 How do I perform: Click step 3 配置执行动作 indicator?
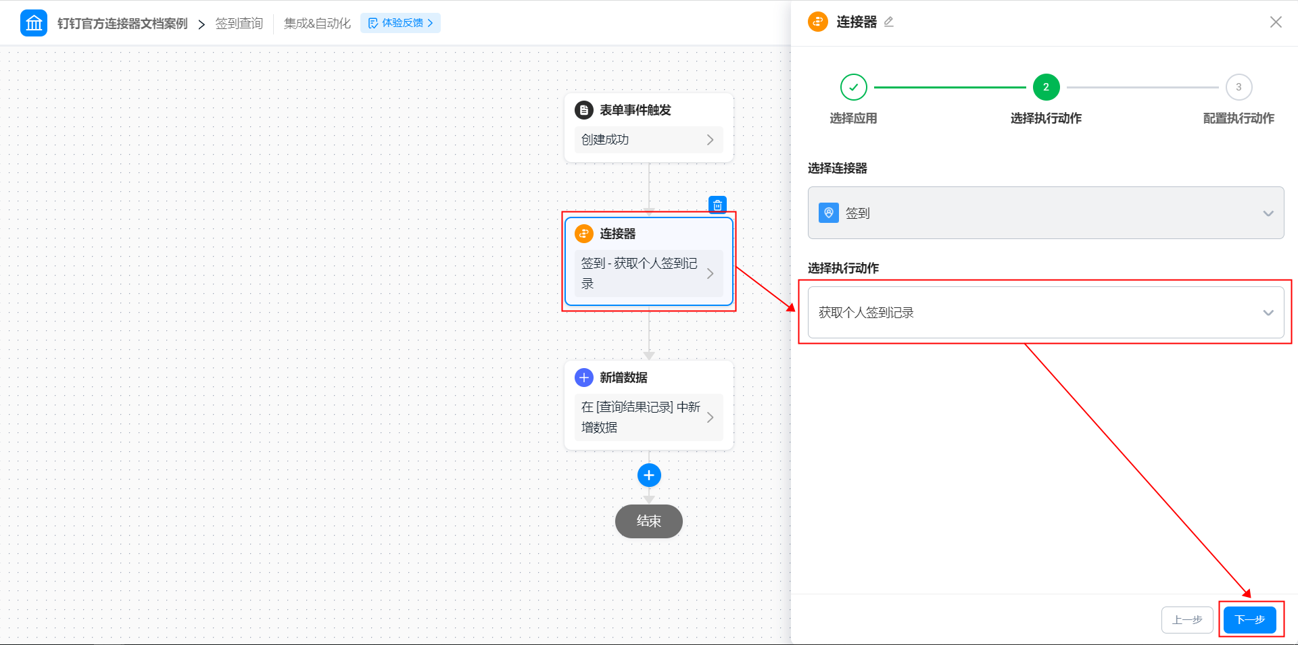(1239, 87)
